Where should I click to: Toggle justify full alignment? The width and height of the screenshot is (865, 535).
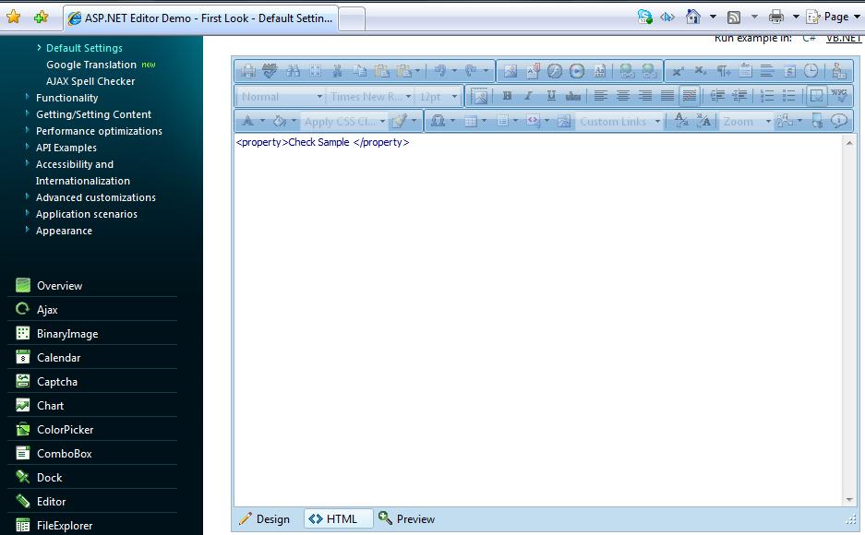coord(667,97)
